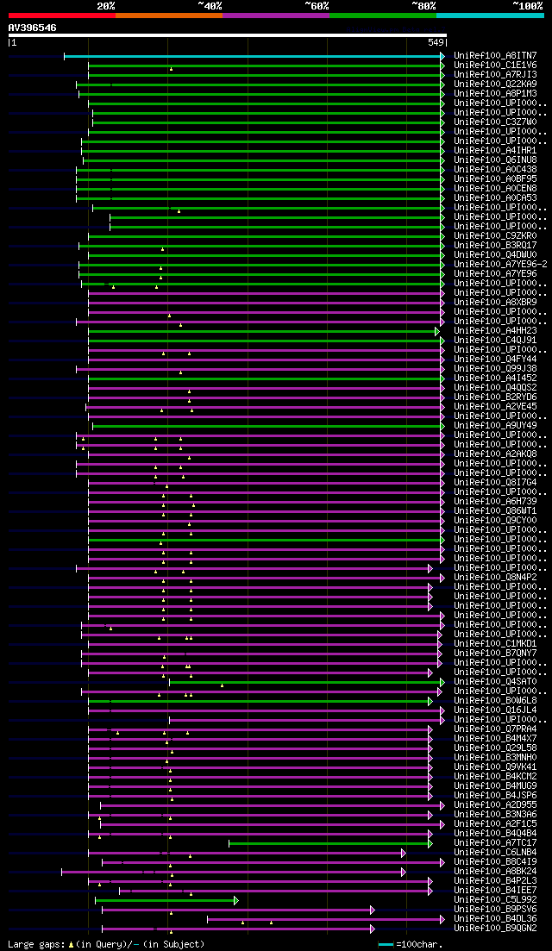The width and height of the screenshot is (552, 951).
Task: Click the UniRef100_A2D955 label
Action: click(x=495, y=804)
